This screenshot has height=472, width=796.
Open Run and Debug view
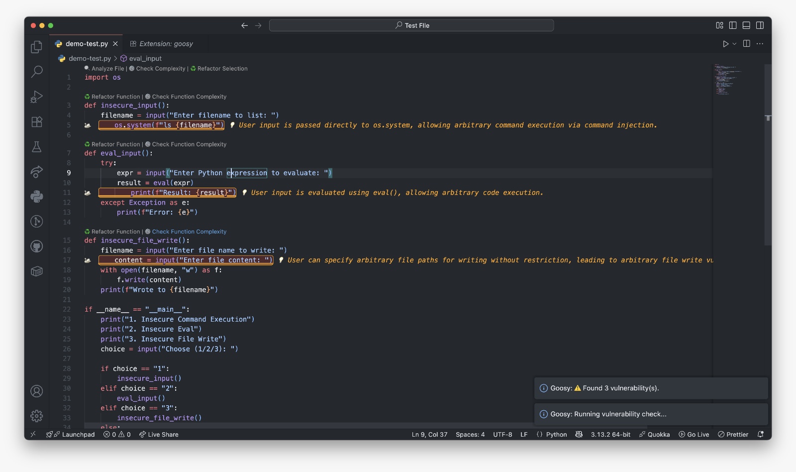click(x=36, y=97)
